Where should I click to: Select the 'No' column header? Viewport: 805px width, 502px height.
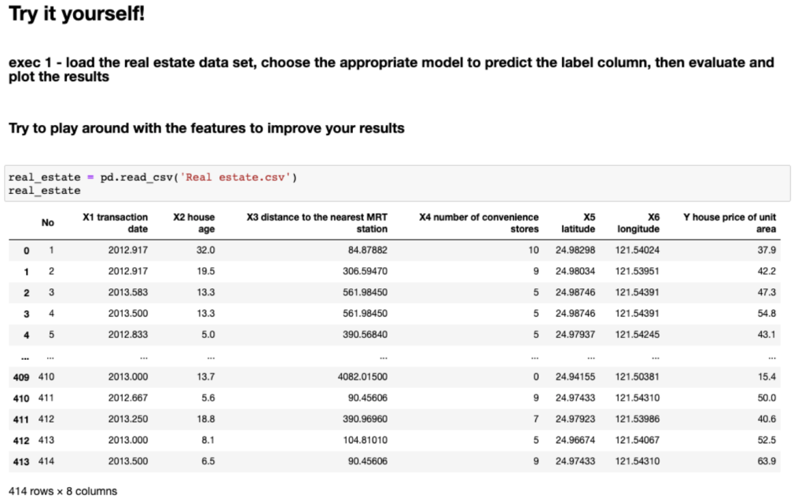click(48, 222)
